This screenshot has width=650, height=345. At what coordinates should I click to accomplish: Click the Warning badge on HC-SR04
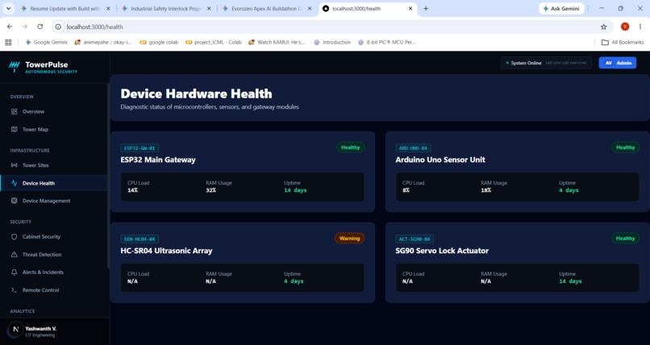pyautogui.click(x=349, y=239)
